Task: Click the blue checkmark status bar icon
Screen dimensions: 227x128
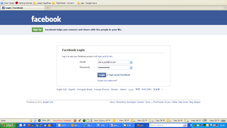Action: click(35, 121)
